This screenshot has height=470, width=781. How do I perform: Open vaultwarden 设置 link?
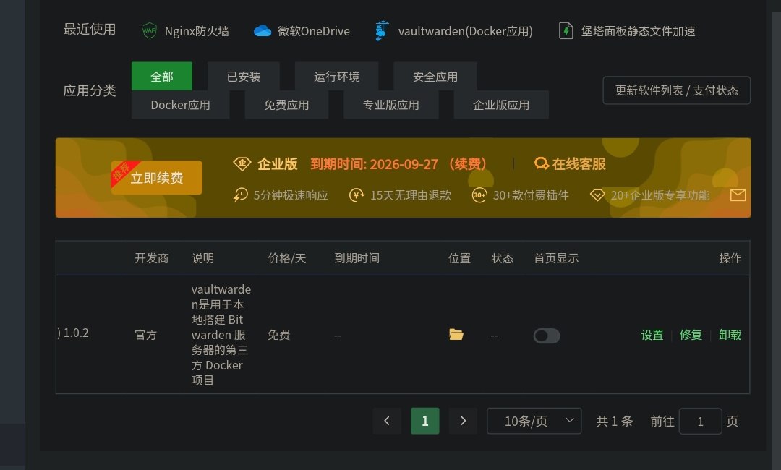pos(652,335)
